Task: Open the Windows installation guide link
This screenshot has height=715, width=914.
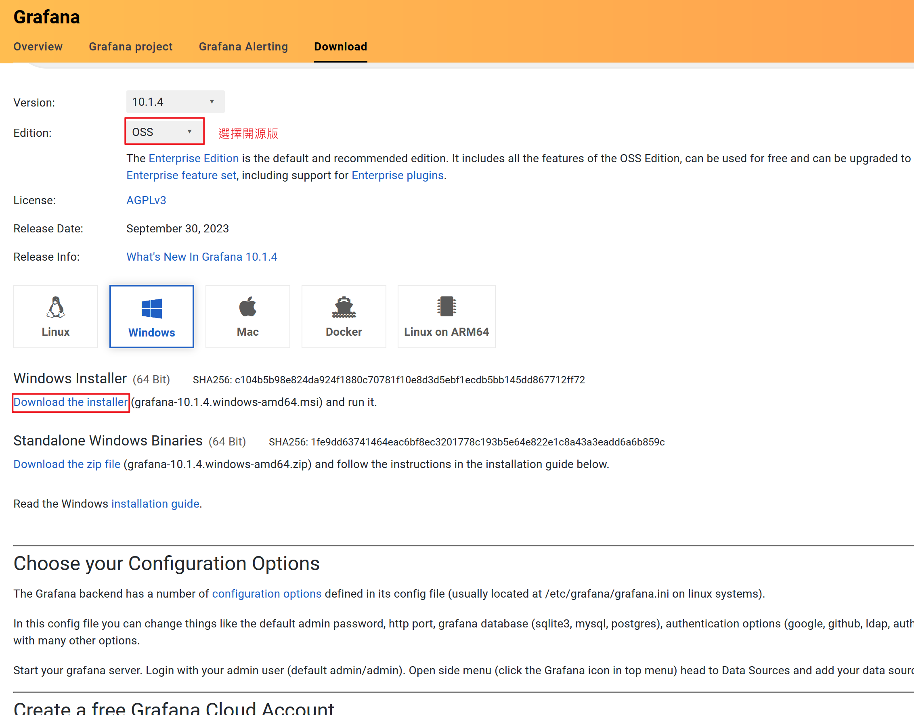Action: pos(155,504)
